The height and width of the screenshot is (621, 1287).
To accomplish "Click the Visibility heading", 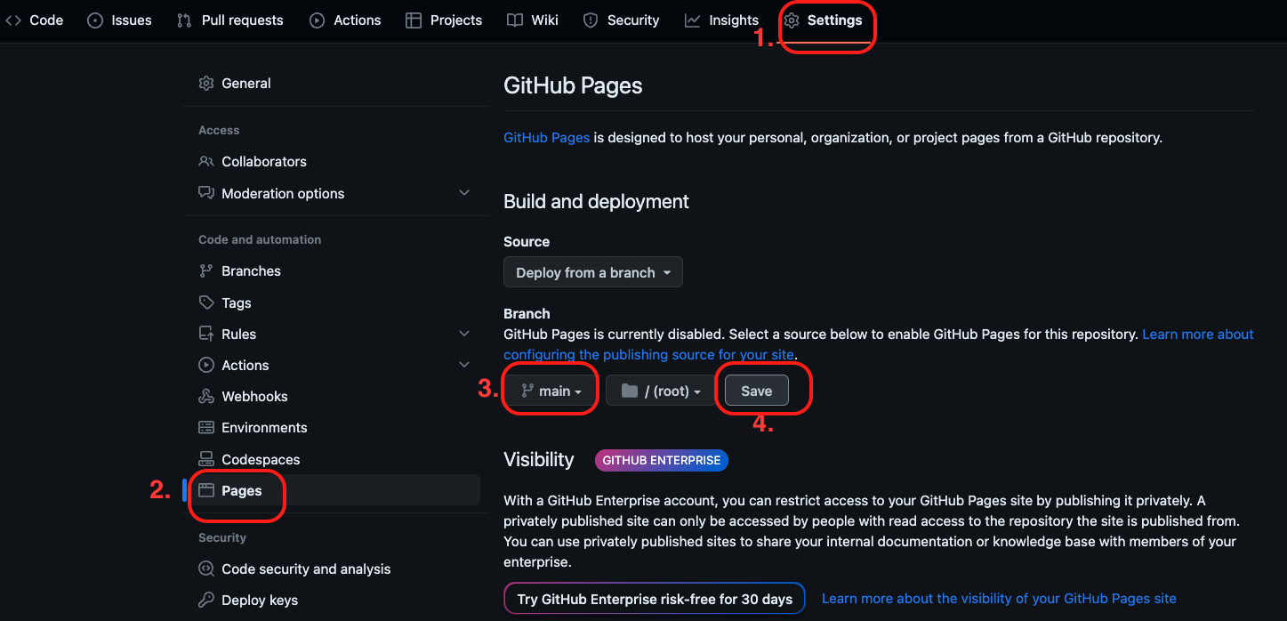I will pyautogui.click(x=539, y=460).
